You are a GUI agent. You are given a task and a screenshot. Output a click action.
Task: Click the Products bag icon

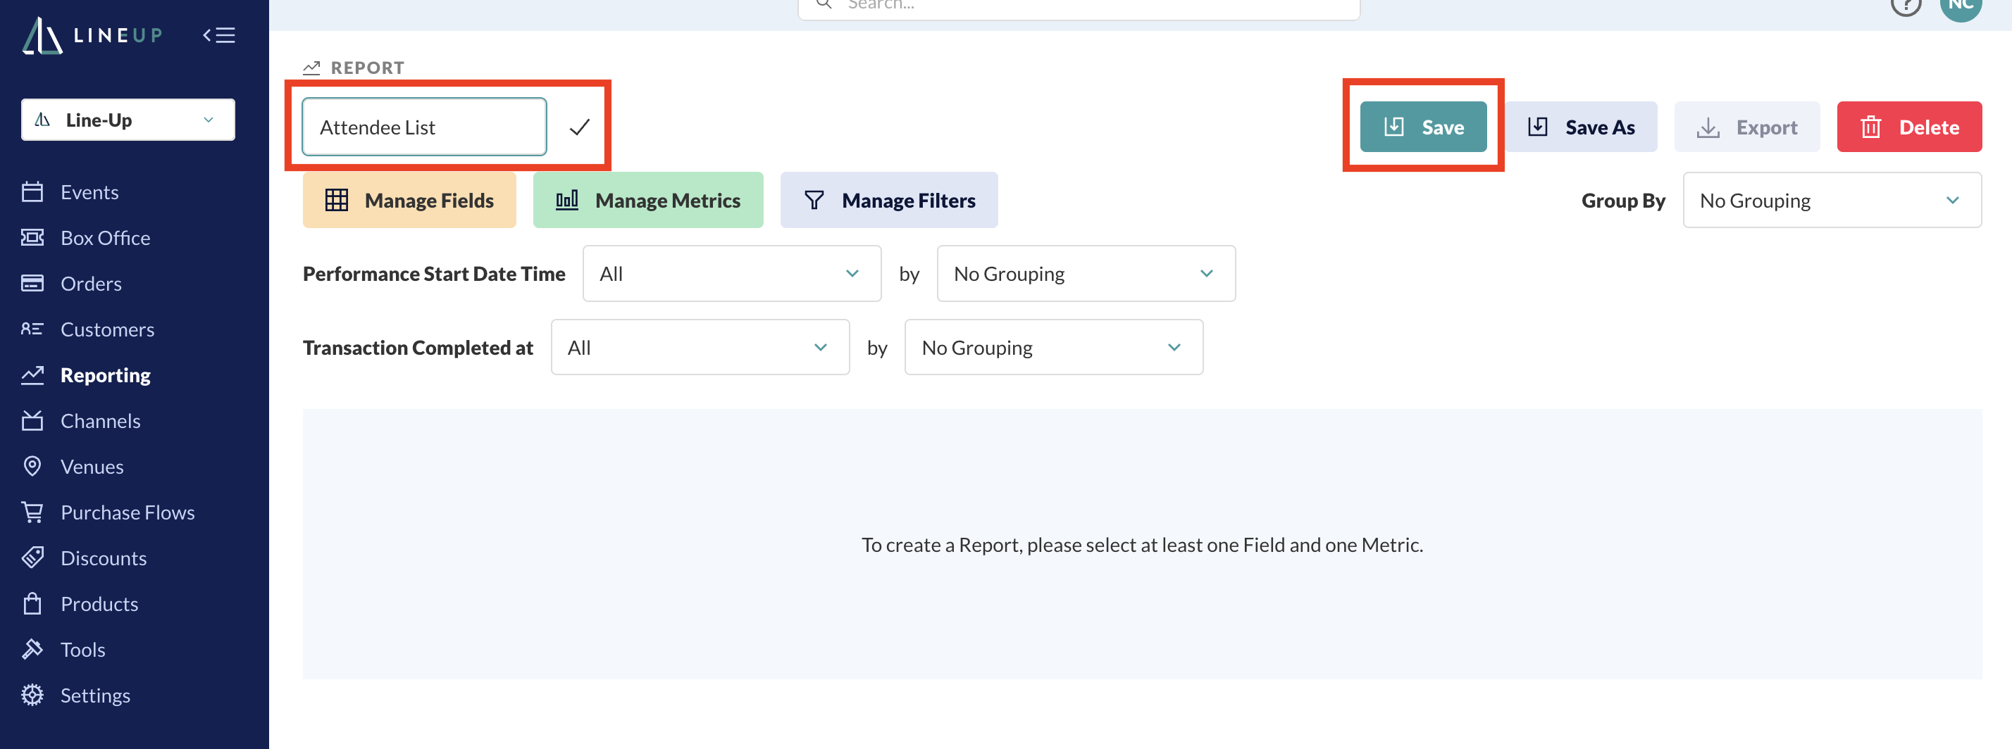(32, 603)
